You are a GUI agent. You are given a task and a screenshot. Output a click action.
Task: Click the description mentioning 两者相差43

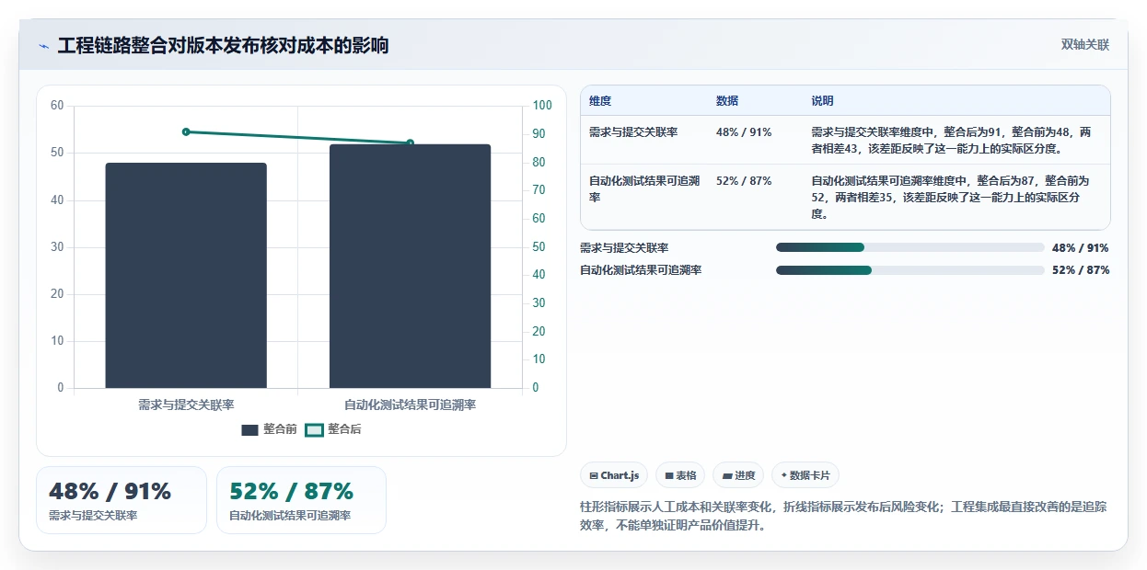point(951,140)
